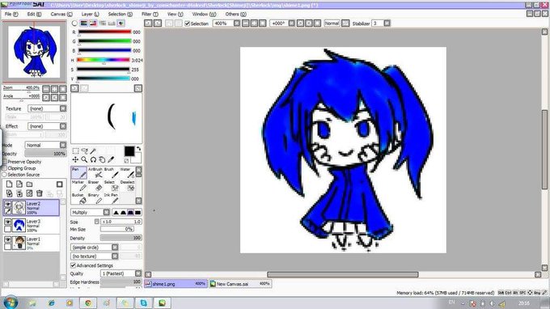Swap foreground and background colors arrow

click(x=138, y=149)
